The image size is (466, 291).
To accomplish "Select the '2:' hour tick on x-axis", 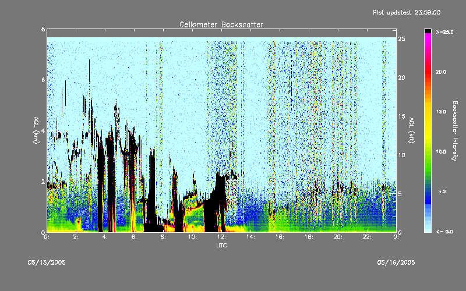I will pyautogui.click(x=76, y=237).
